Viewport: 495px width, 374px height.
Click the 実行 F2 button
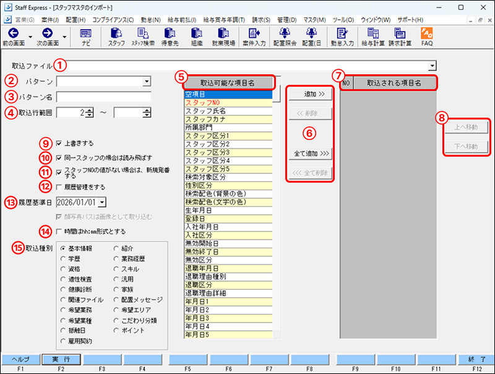[61, 360]
